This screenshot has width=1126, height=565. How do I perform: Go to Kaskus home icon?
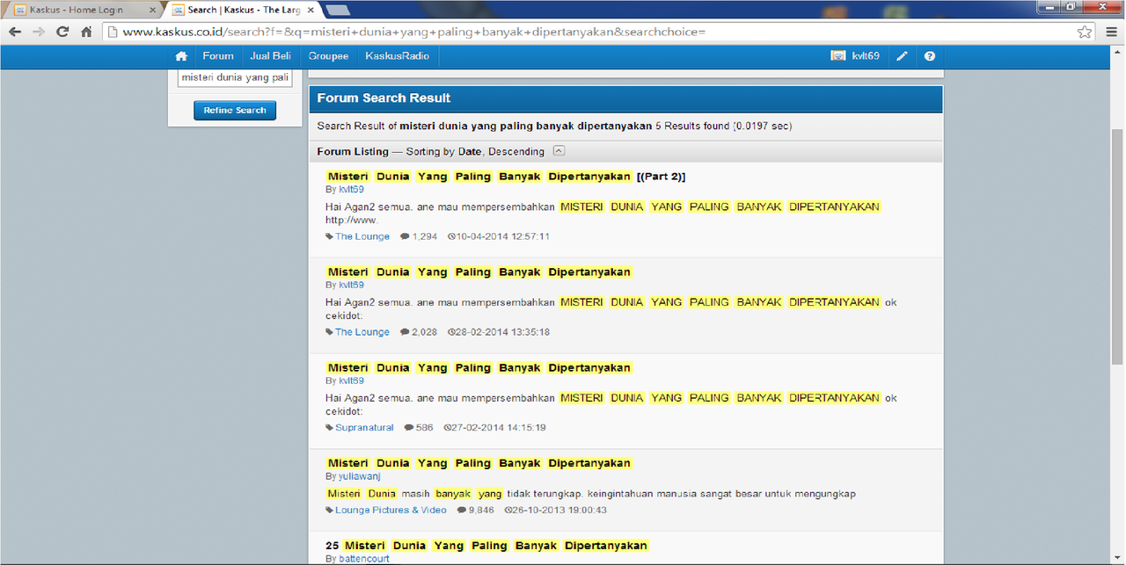pos(181,56)
